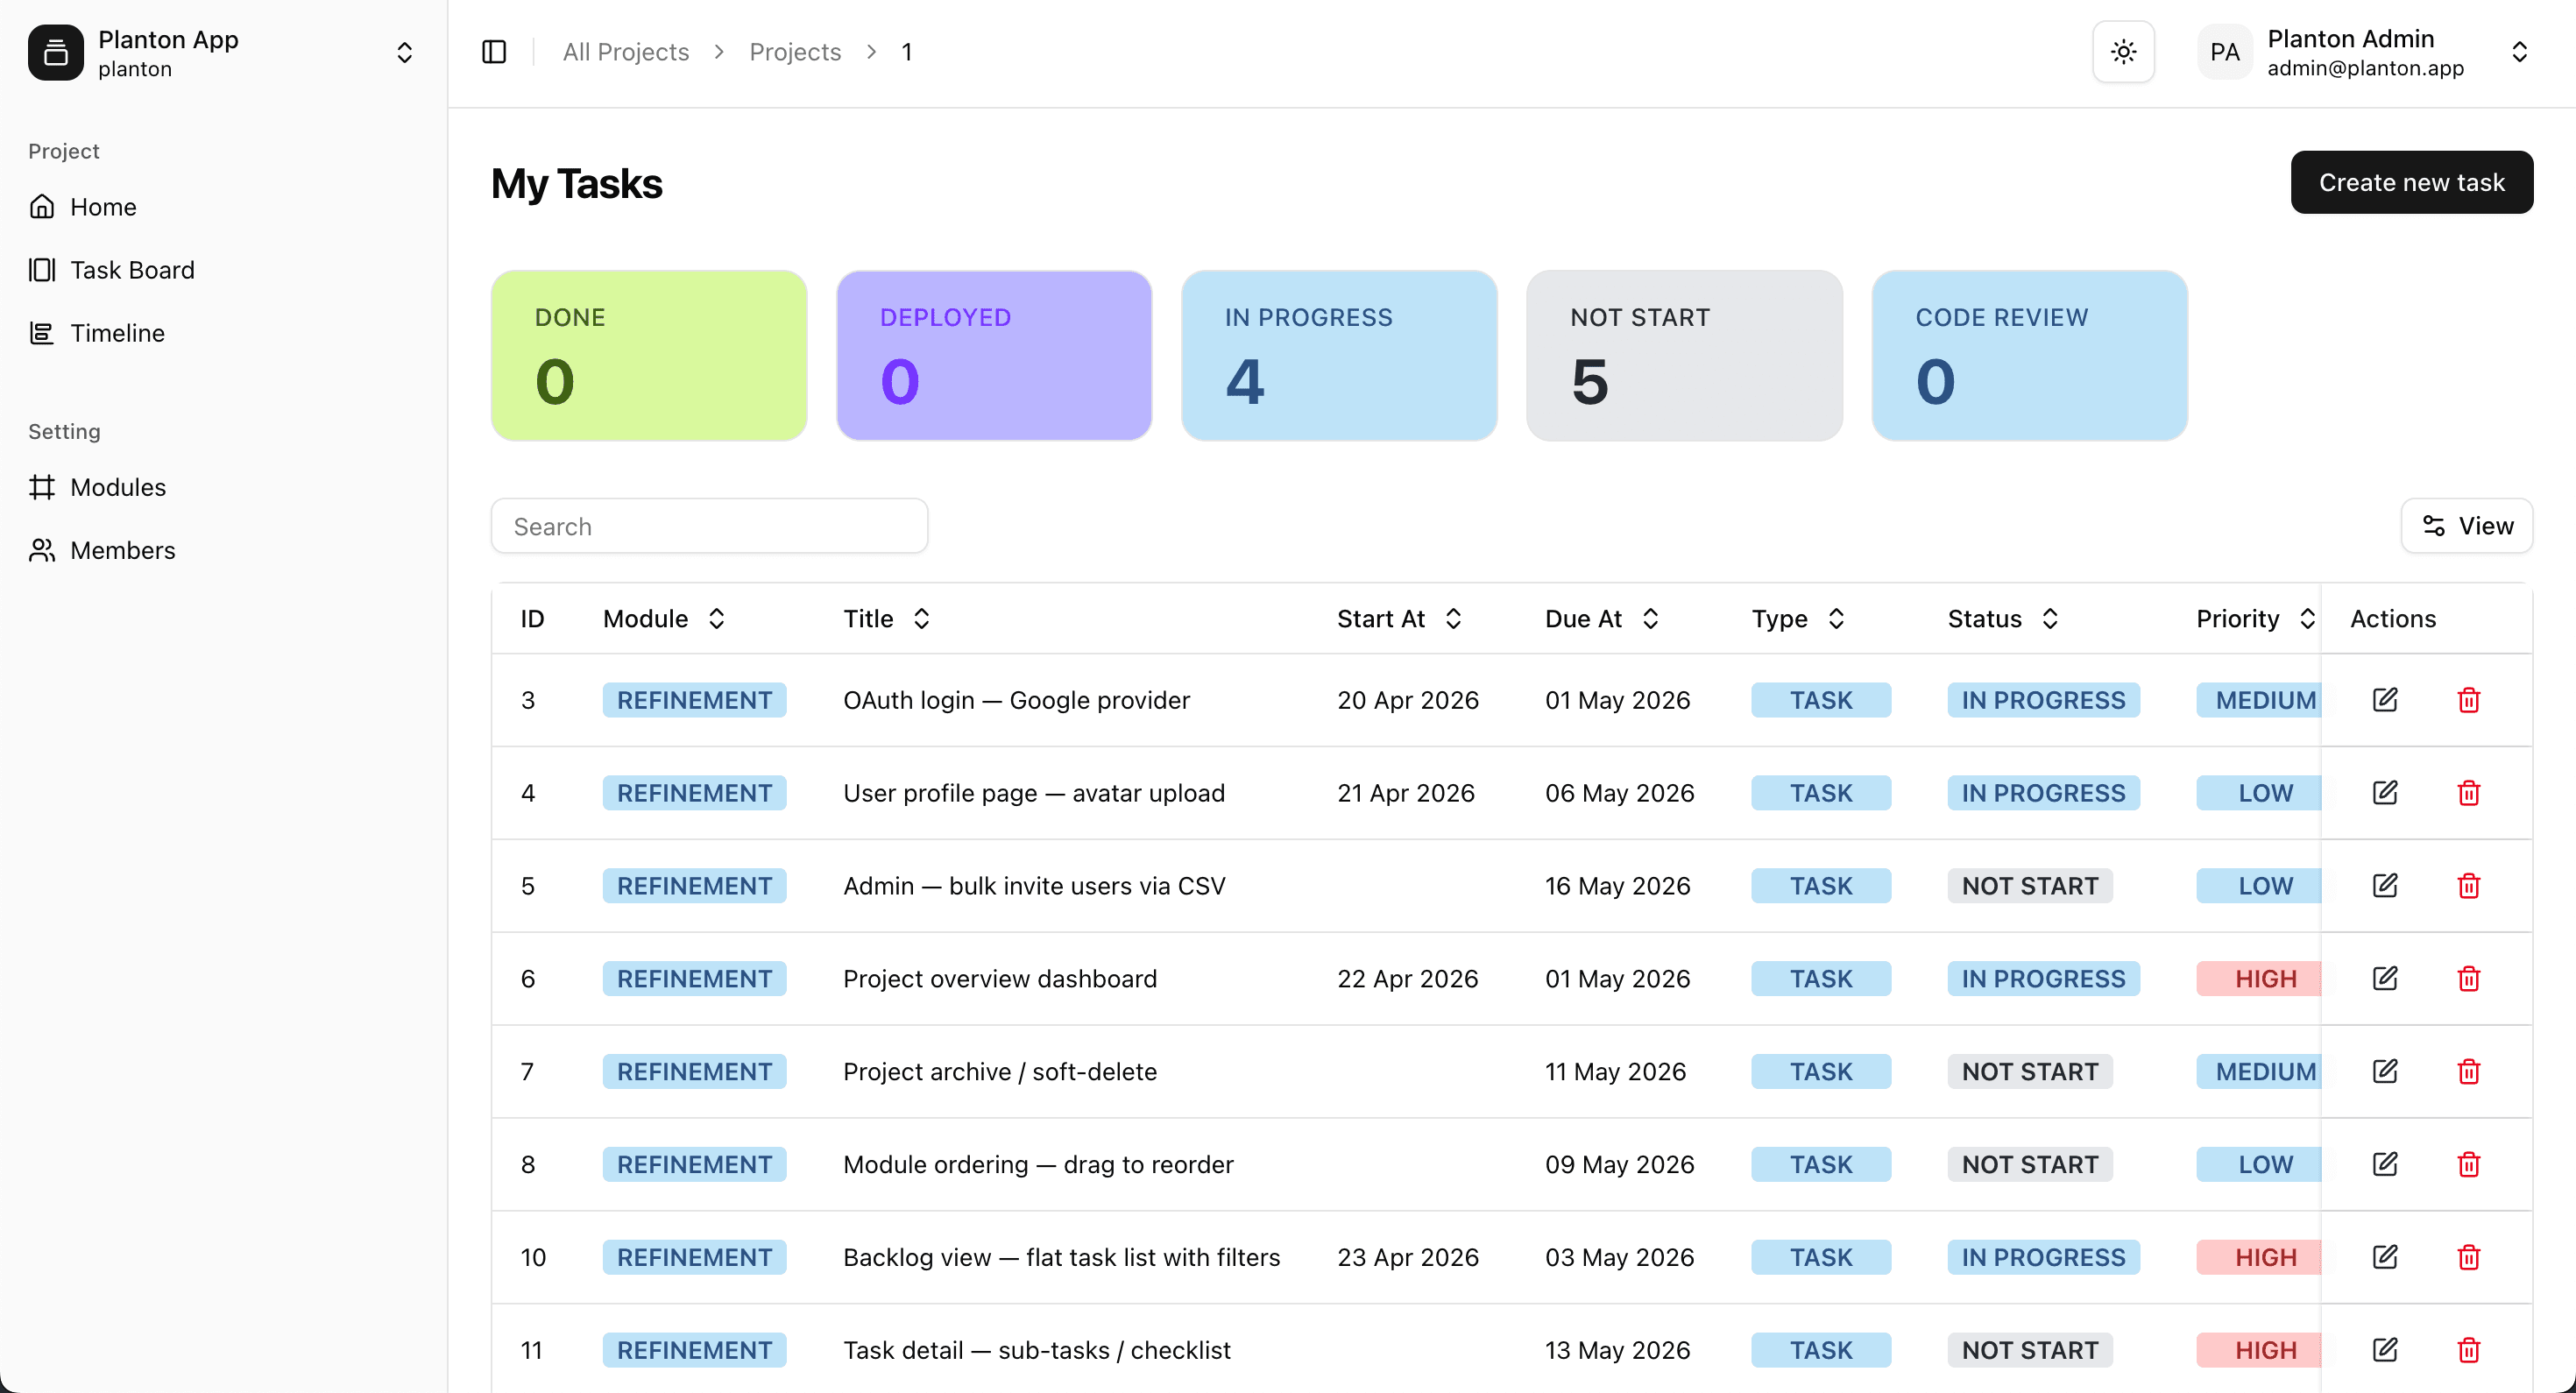Edit task 3 OAuth login
Screen dimensions: 2576x1393
pyautogui.click(x=2385, y=700)
